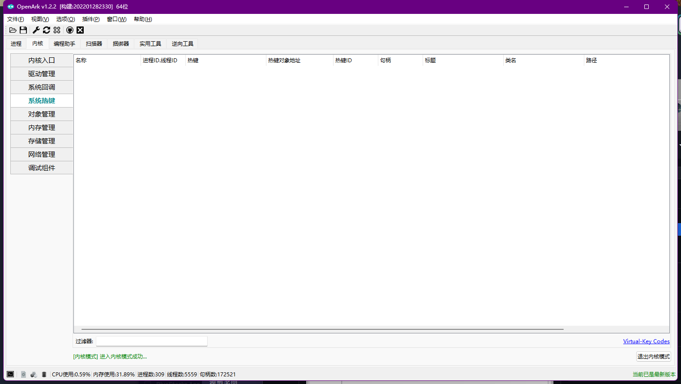Sort by the 标题 column header
Viewport: 681px width, 384px height.
[463, 60]
